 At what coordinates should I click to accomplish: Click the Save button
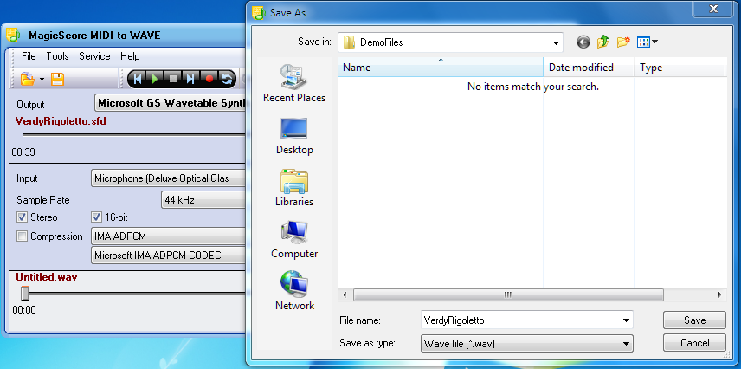point(694,320)
